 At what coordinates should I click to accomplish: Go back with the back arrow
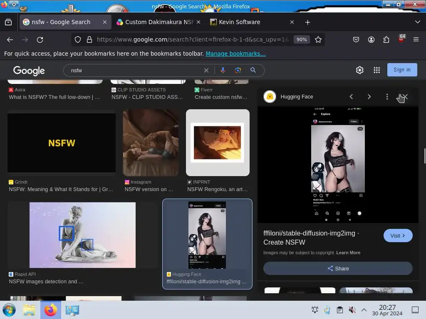pyautogui.click(x=10, y=40)
